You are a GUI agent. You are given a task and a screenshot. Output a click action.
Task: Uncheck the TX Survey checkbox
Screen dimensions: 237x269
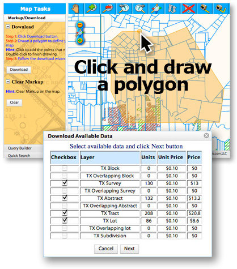click(x=65, y=183)
